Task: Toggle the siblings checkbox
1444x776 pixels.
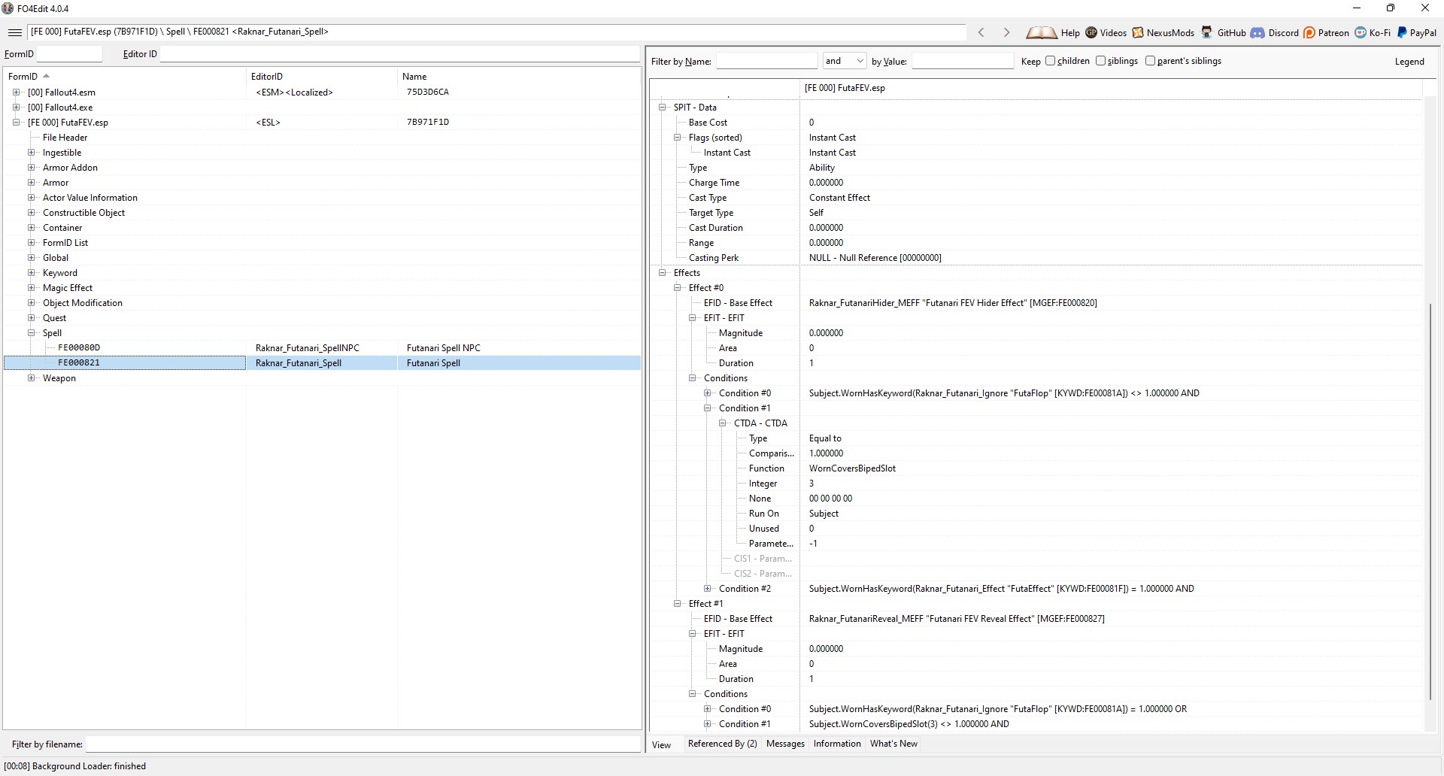Action: [1101, 61]
